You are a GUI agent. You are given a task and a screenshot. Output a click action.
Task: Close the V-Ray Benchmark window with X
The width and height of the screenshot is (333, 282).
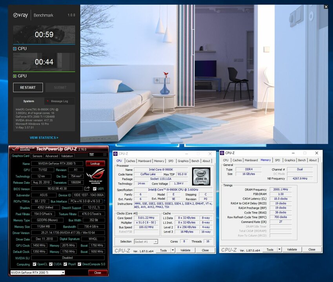[326, 7]
